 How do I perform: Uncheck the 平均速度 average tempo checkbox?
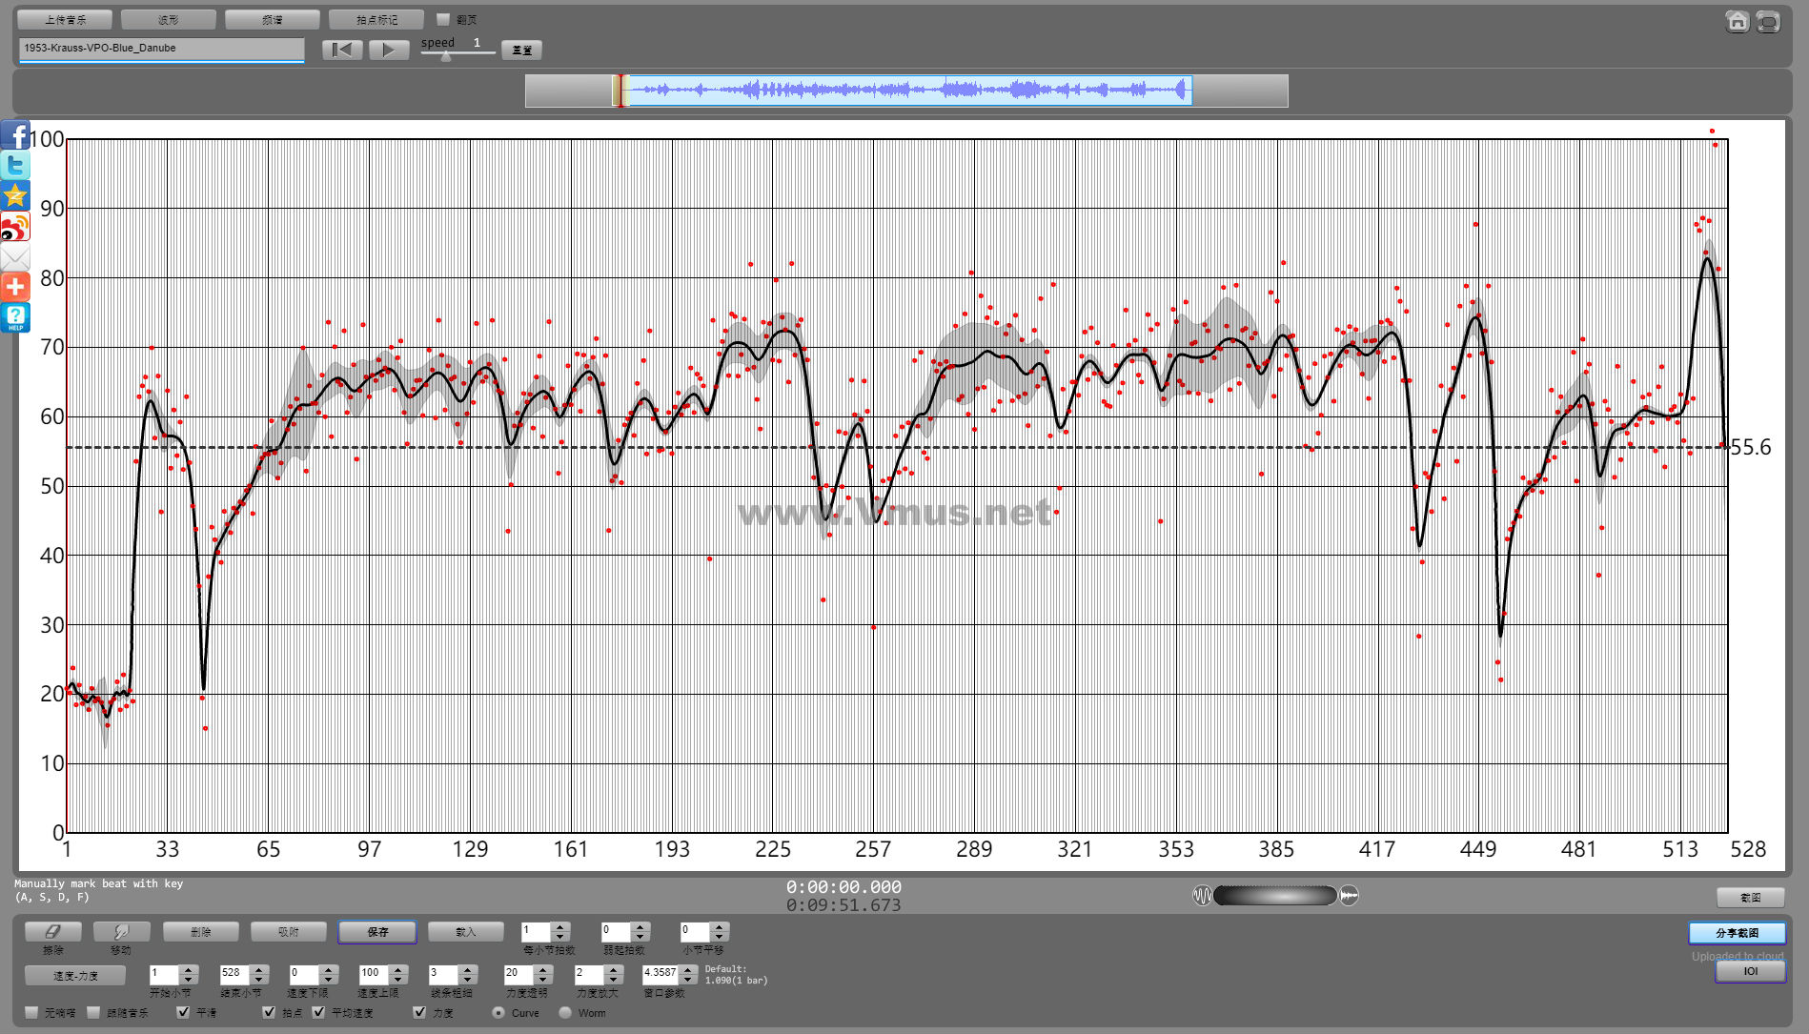click(x=319, y=1012)
